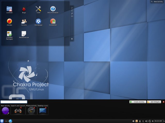The width and height of the screenshot is (165, 123).
Task: Open the Documentation help icon
Action: coord(53,9)
